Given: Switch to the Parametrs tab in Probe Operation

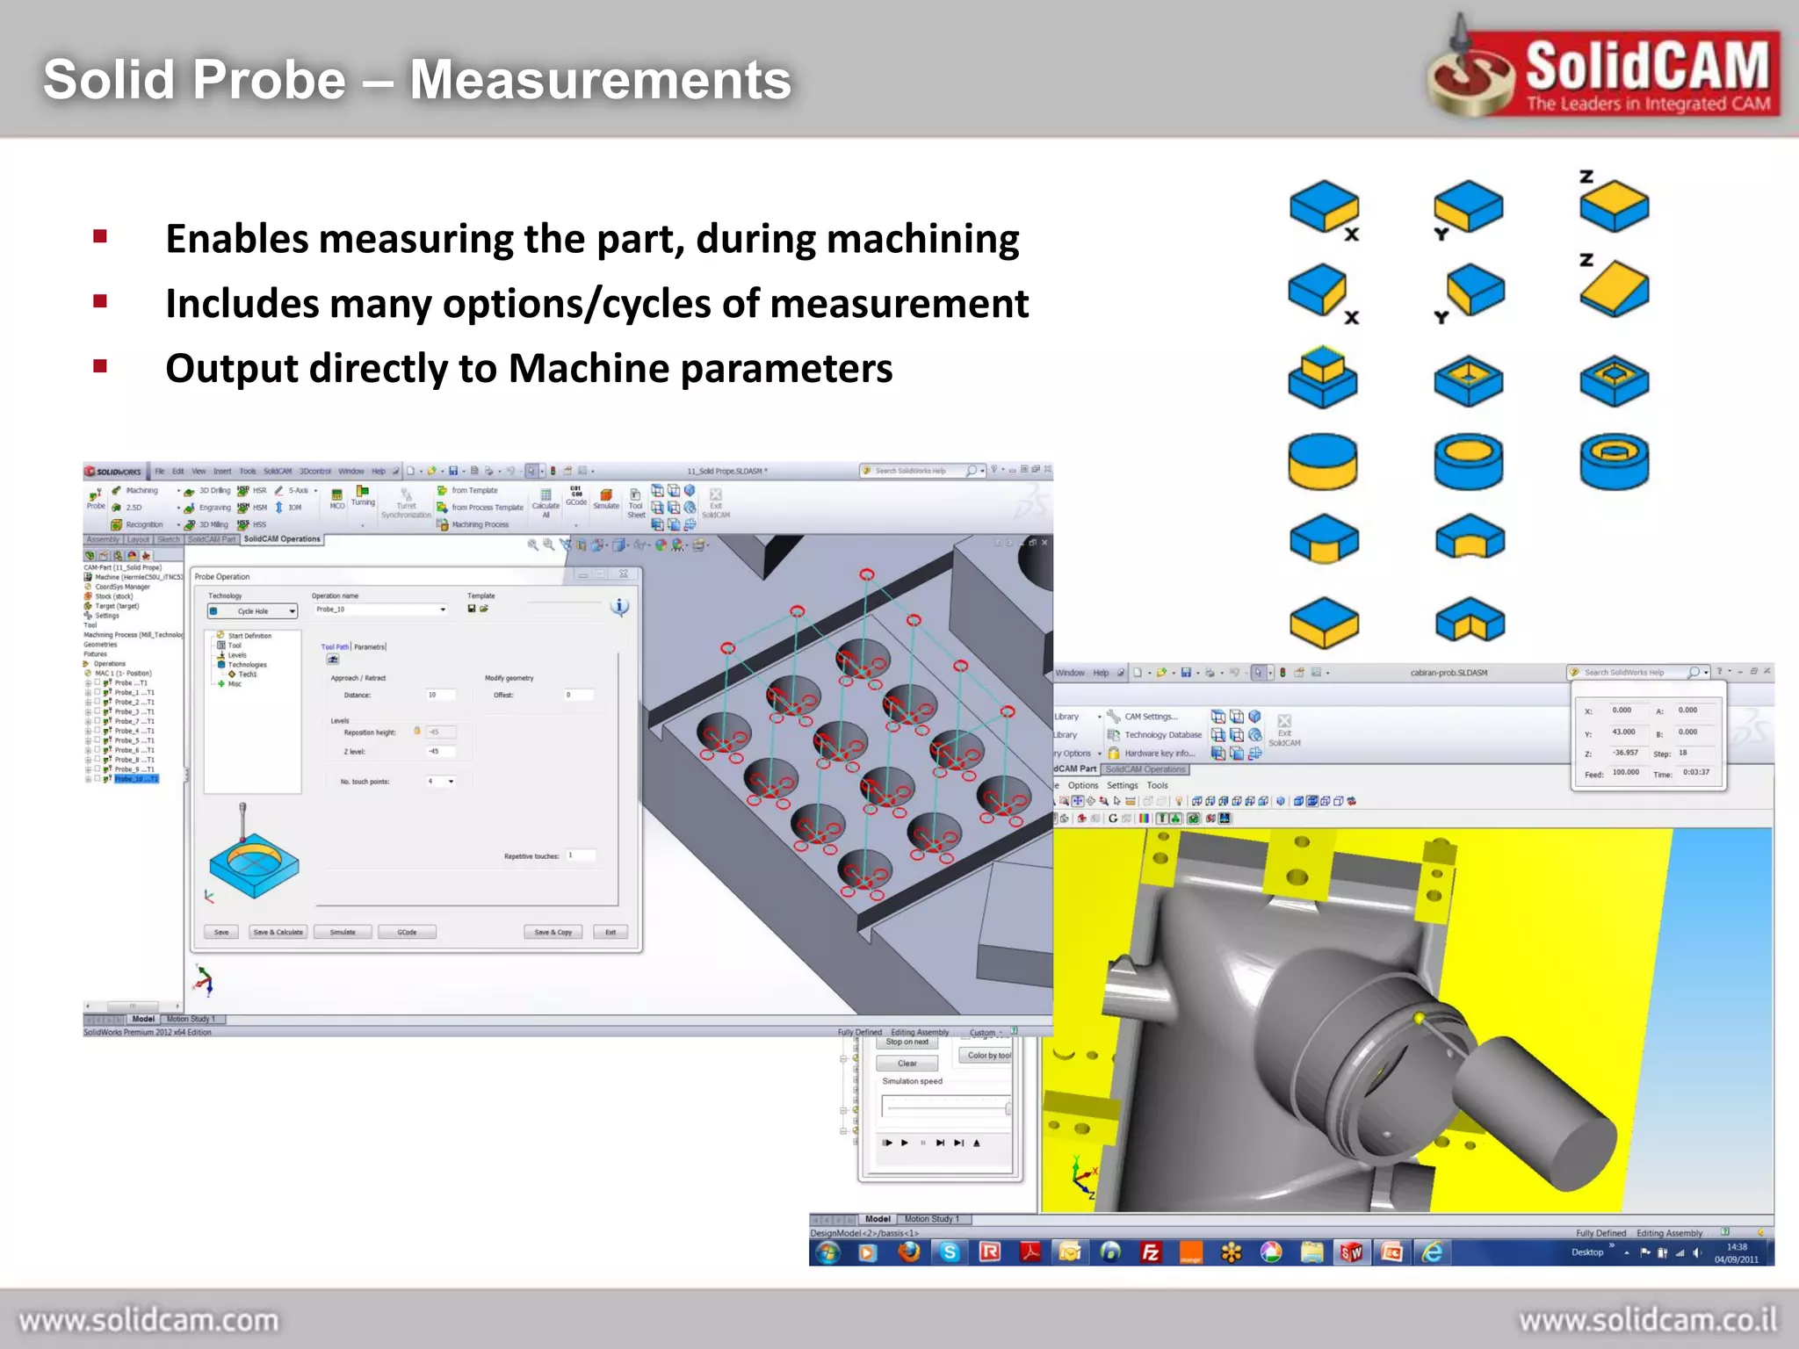Looking at the screenshot, I should (x=370, y=646).
